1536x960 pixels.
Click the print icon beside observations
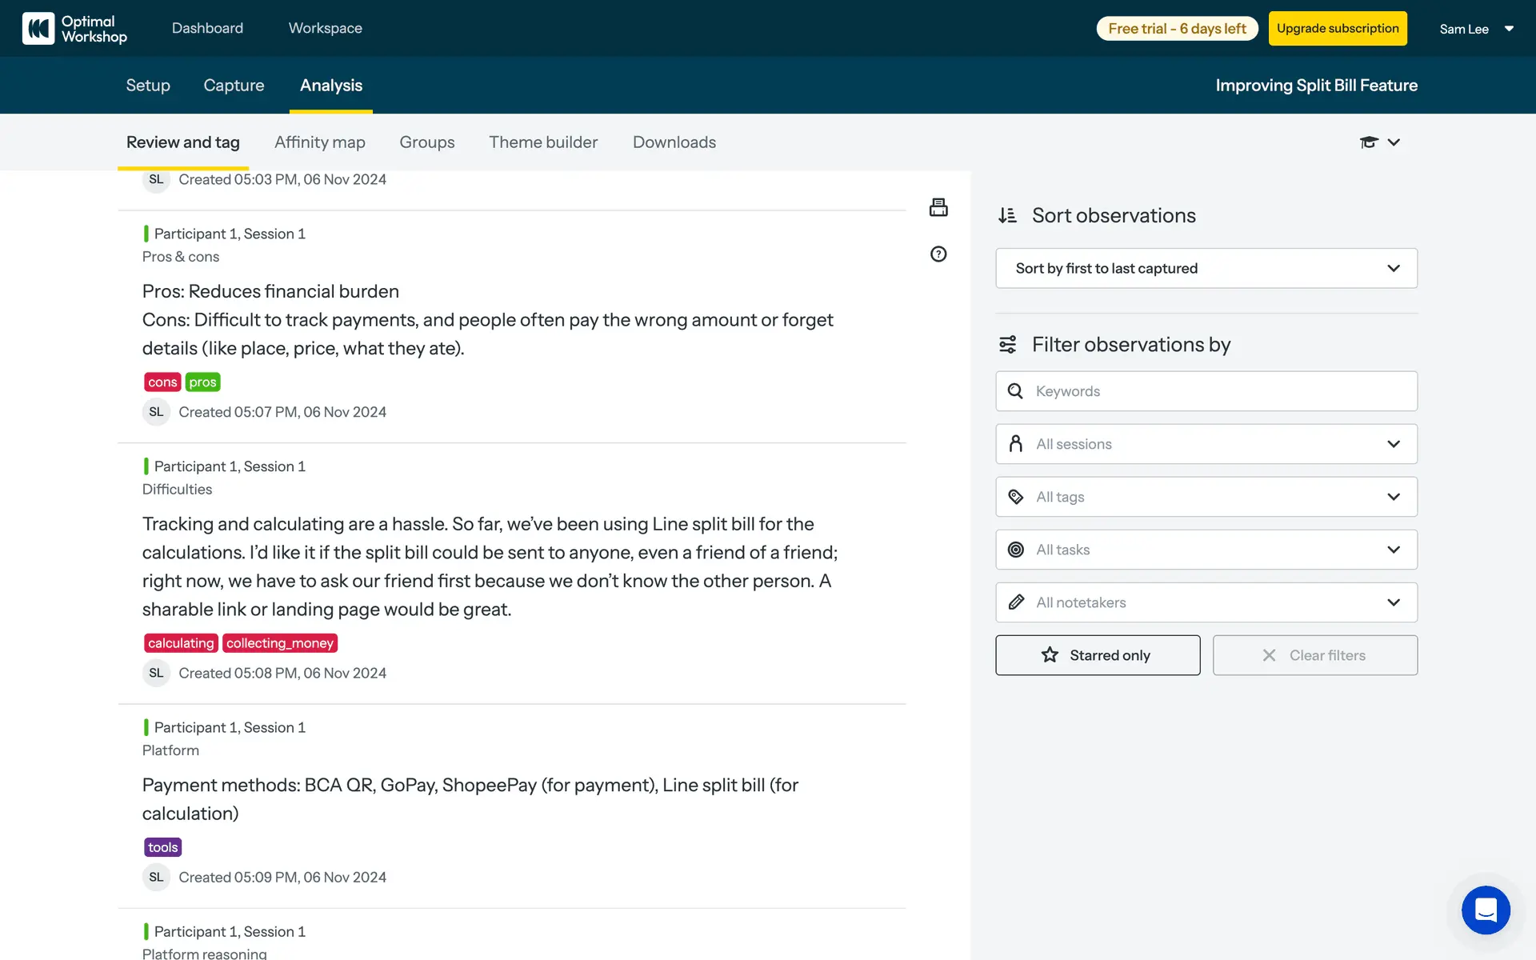click(x=938, y=207)
